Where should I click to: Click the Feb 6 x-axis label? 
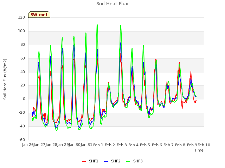pyautogui.click(x=157, y=145)
